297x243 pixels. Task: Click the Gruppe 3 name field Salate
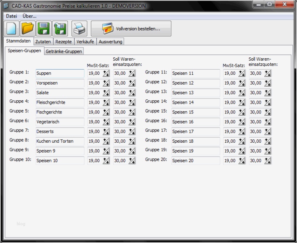60,93
